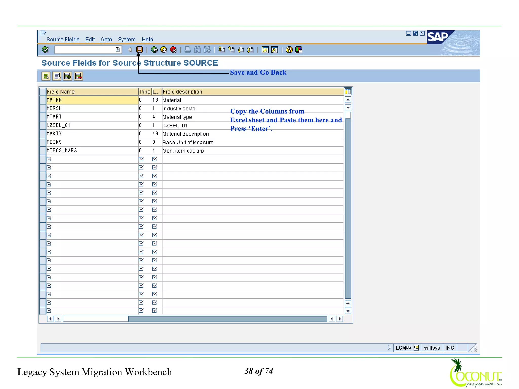Screen dimensions: 519x389
Task: Click the horizontal scroll right arrow at far right
Action: [x=340, y=319]
